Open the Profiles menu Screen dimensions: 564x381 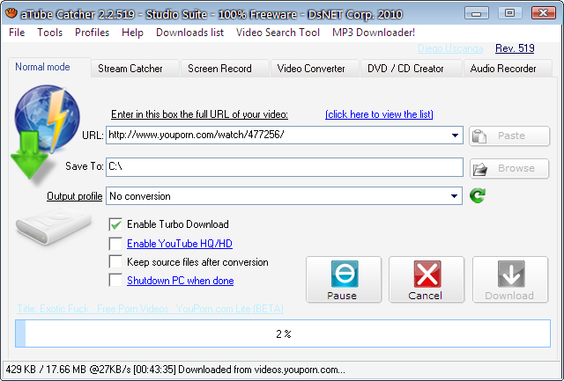92,33
